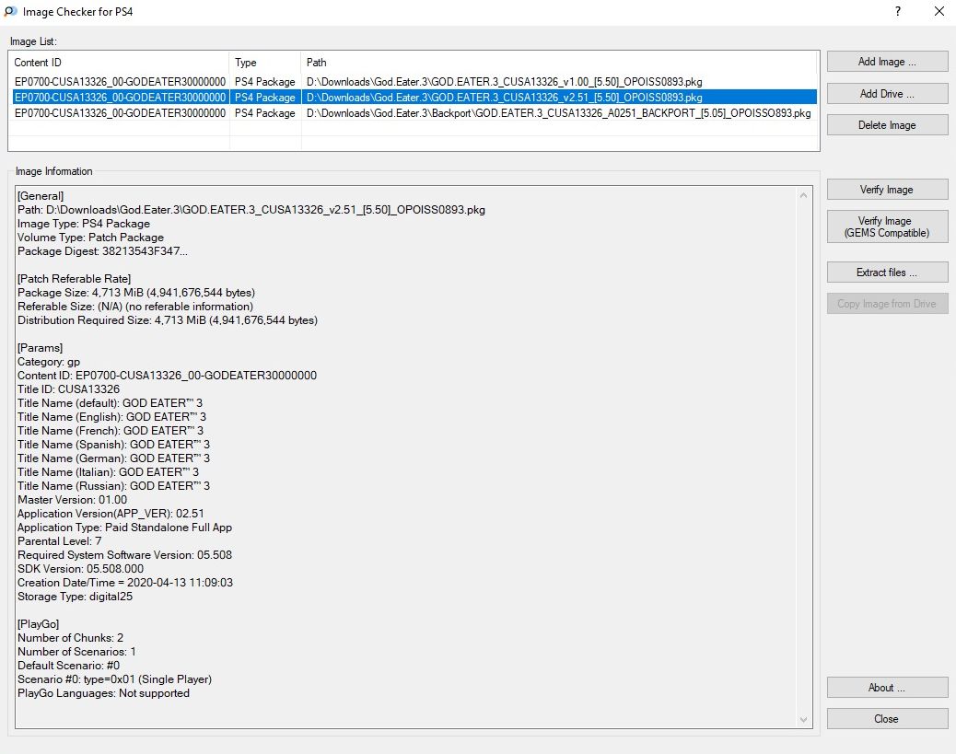
Task: Click the help question mark in title bar
Action: pos(898,12)
